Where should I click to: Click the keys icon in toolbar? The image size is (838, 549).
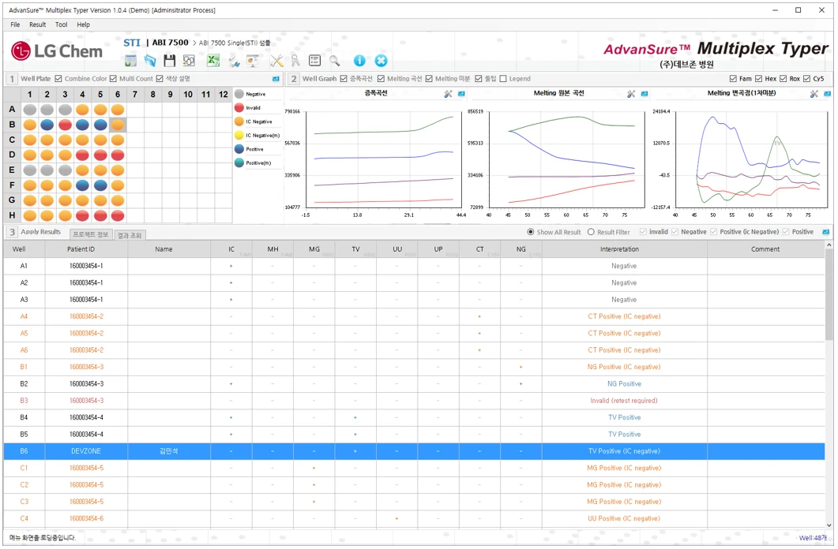[x=295, y=61]
